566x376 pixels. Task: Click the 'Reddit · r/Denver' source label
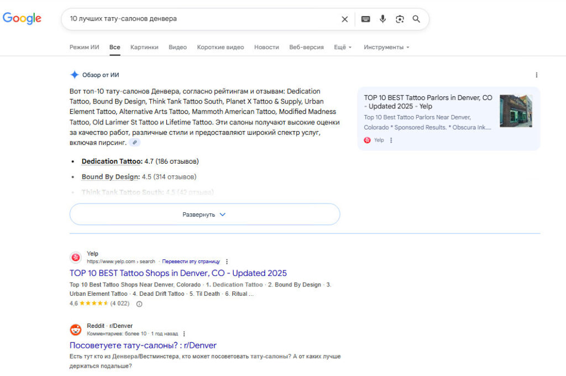click(110, 326)
